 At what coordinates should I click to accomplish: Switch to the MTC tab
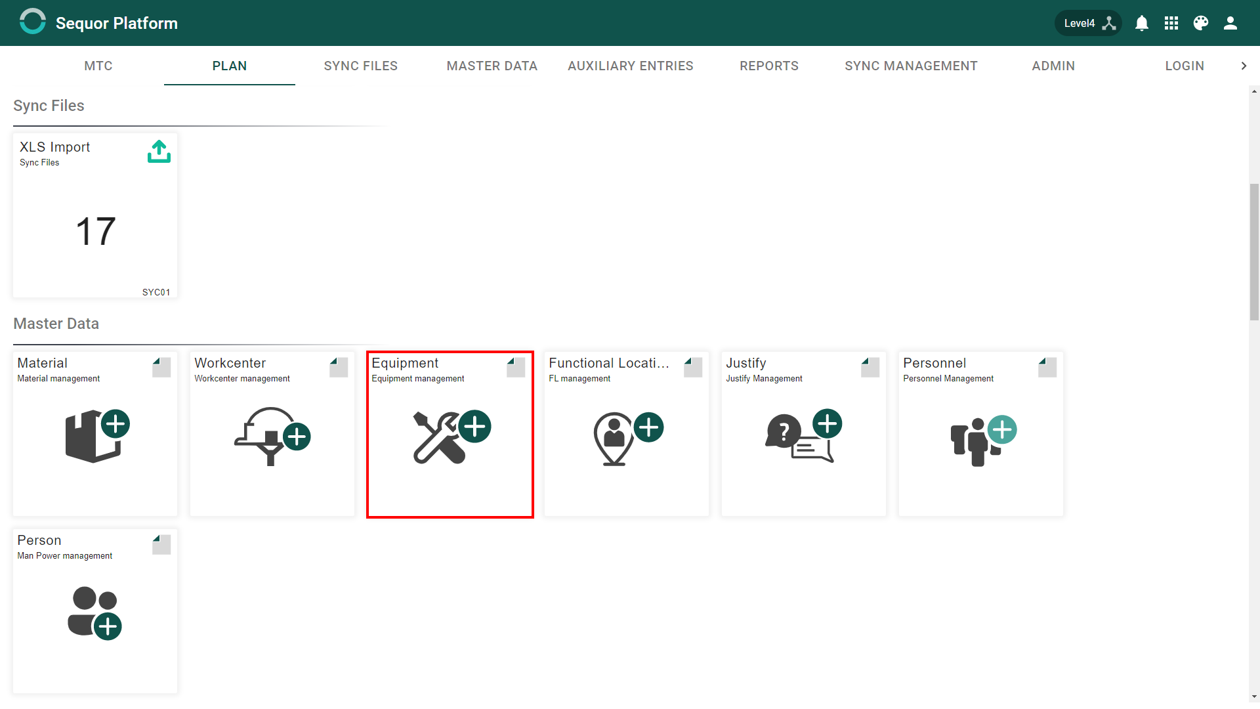[98, 66]
